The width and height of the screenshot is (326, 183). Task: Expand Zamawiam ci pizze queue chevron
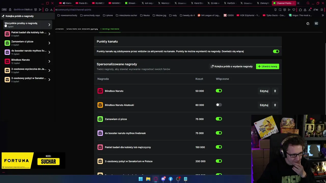click(49, 43)
